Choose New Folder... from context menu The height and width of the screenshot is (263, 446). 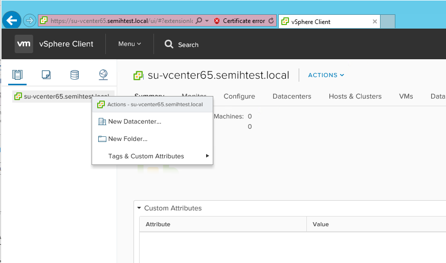click(x=128, y=139)
